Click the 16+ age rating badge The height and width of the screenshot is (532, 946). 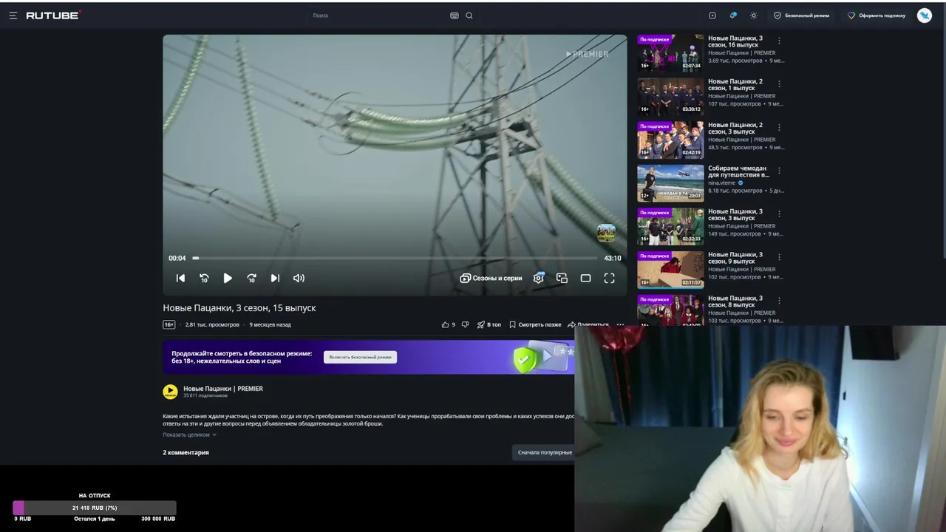point(169,324)
